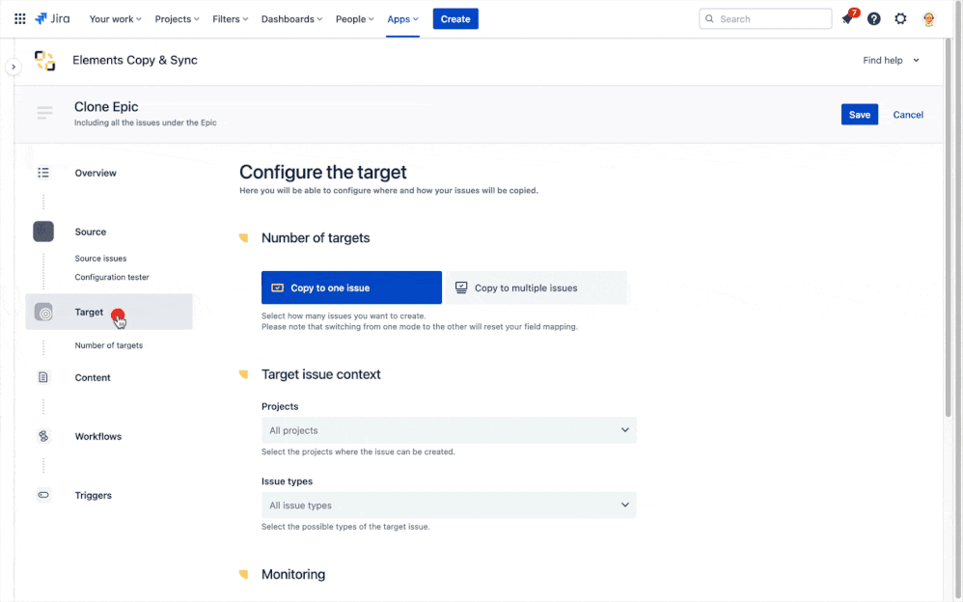Screen dimensions: 963x602
Task: Go to the Source step
Action: pos(91,232)
